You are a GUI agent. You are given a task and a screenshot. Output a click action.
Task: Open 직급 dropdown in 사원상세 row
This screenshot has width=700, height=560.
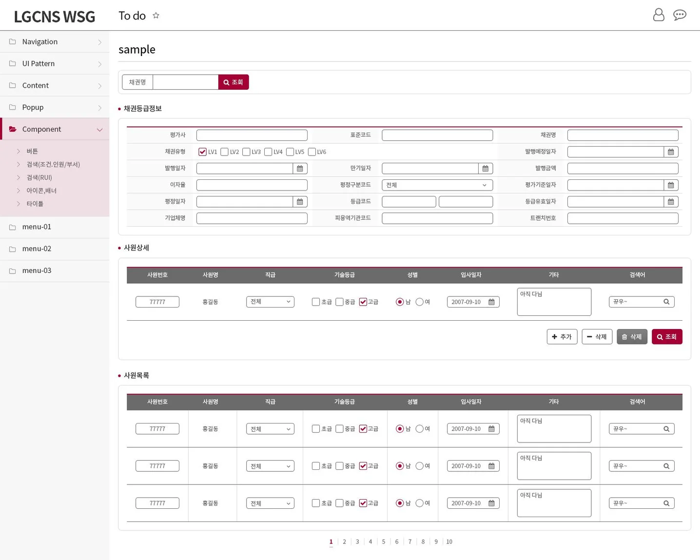point(270,302)
